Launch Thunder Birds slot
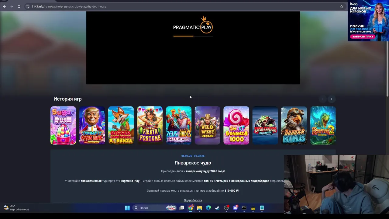This screenshot has height=219, width=389. 294,125
